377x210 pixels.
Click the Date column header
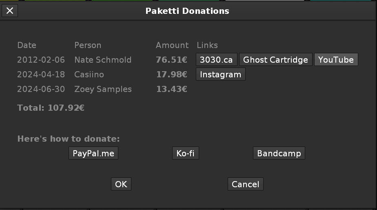click(x=27, y=45)
